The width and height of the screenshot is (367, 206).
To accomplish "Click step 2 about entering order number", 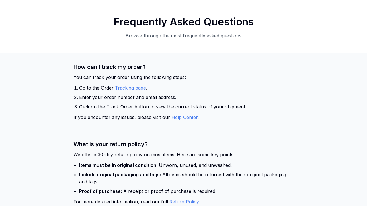I will pyautogui.click(x=128, y=97).
